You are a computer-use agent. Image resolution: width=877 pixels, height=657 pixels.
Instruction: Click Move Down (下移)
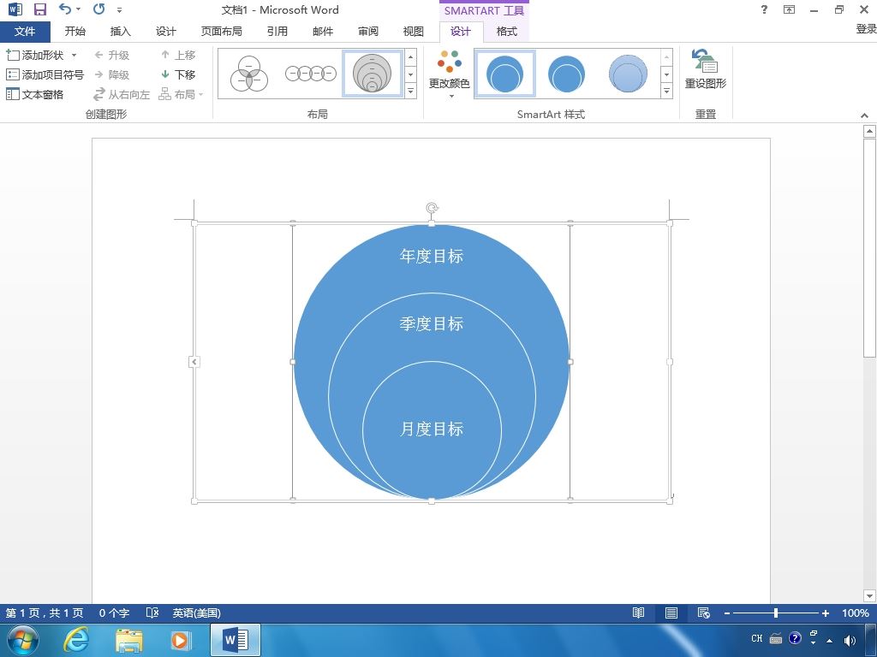click(x=178, y=75)
